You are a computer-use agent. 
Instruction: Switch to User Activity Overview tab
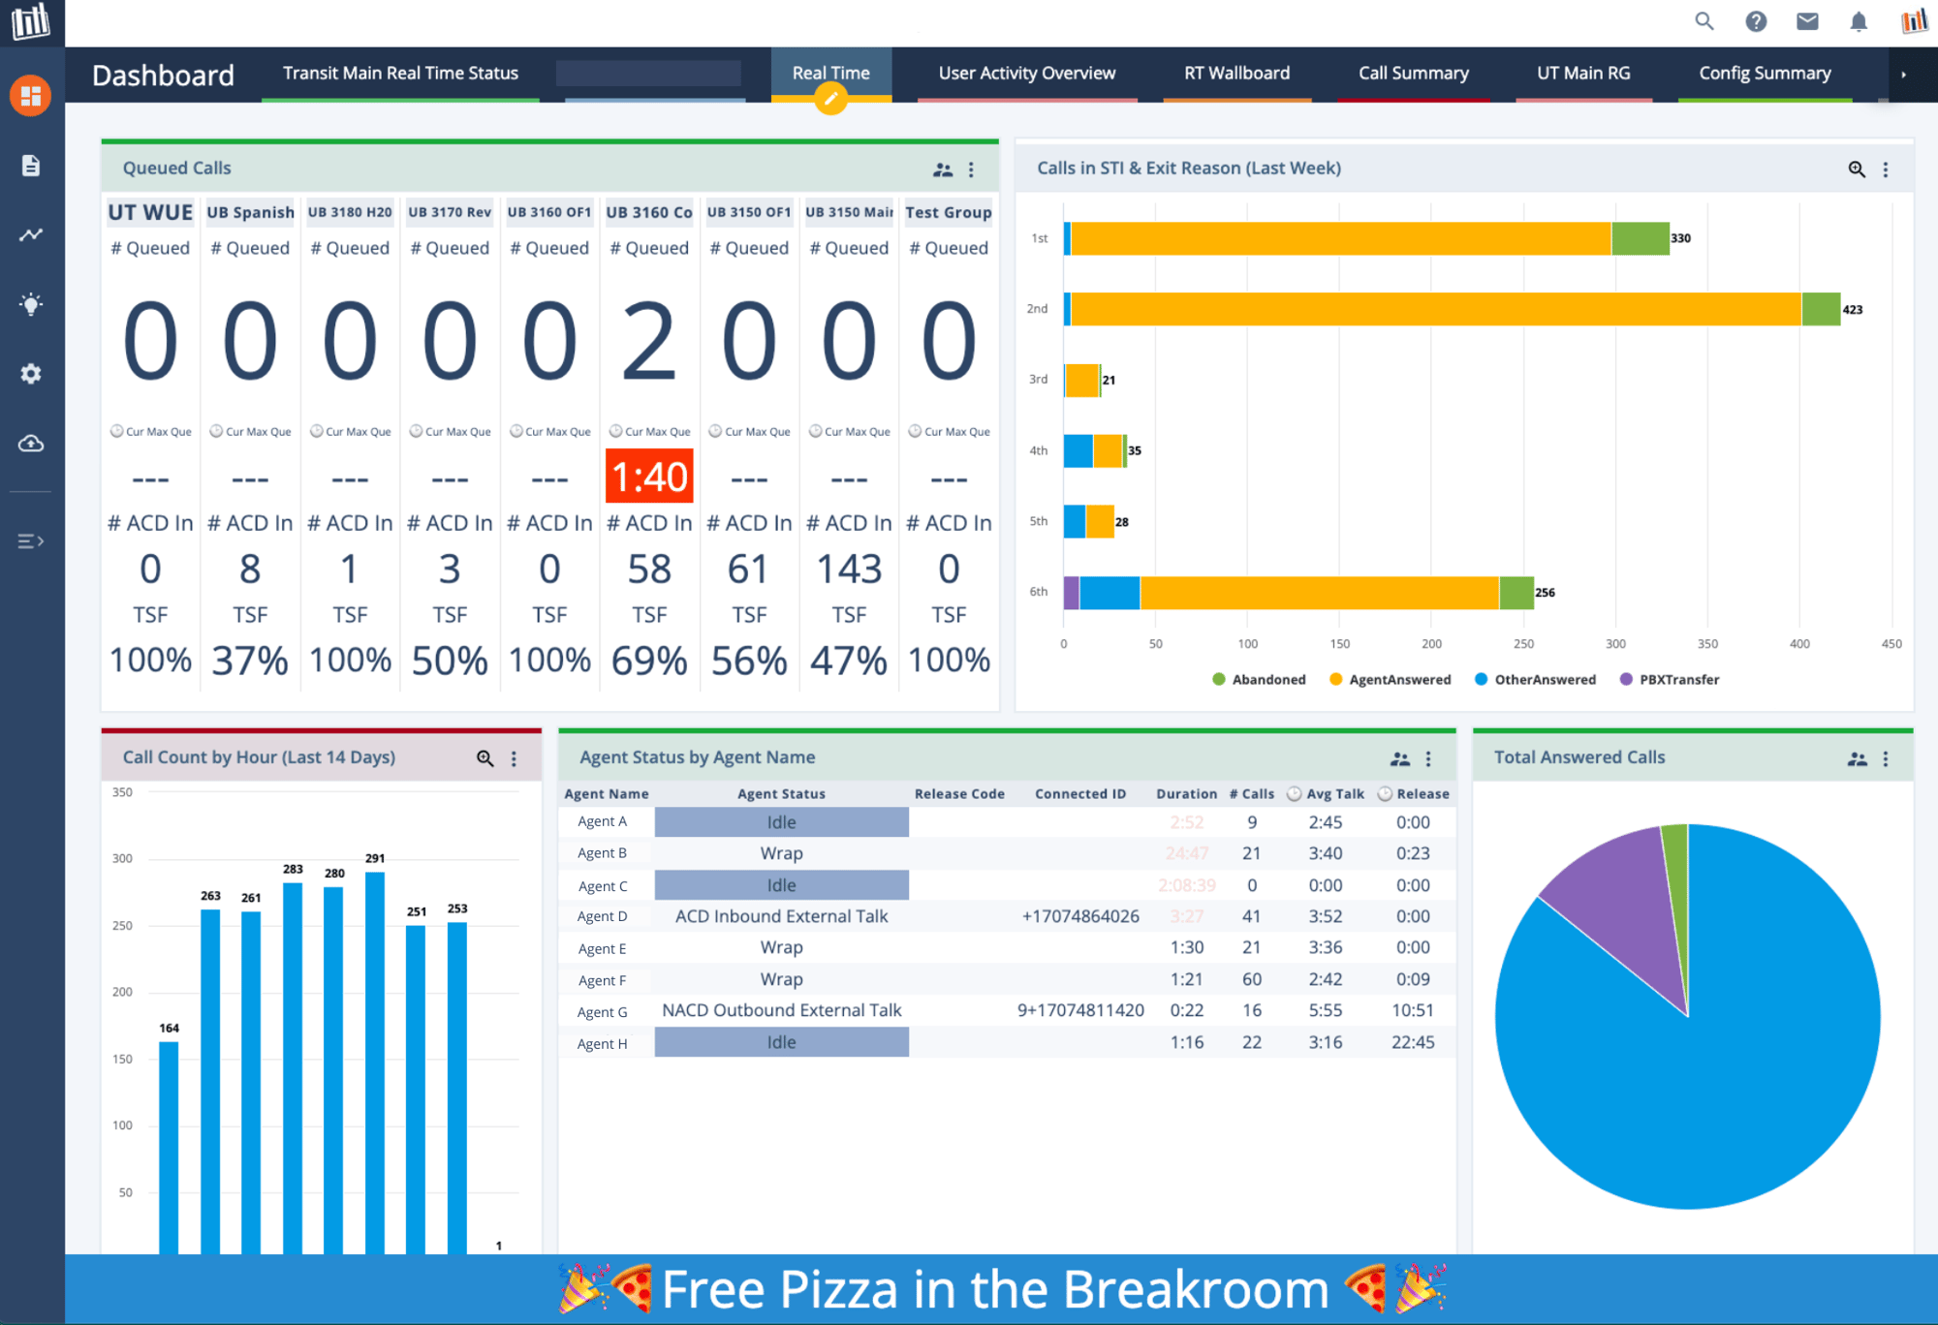pyautogui.click(x=1027, y=74)
